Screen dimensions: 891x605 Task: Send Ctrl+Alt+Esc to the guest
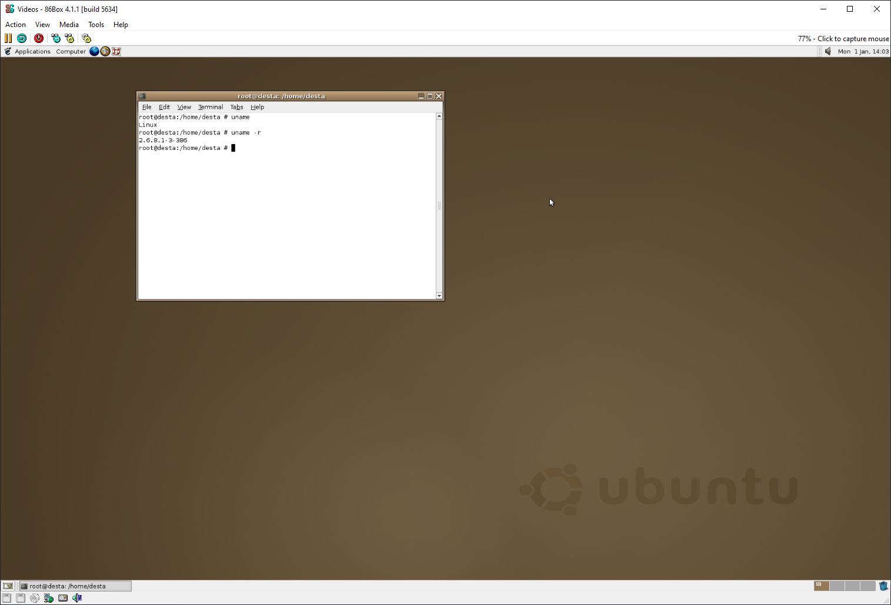point(69,38)
